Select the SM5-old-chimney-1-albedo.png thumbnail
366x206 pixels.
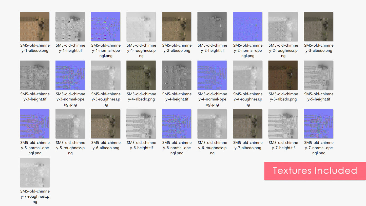click(35, 27)
